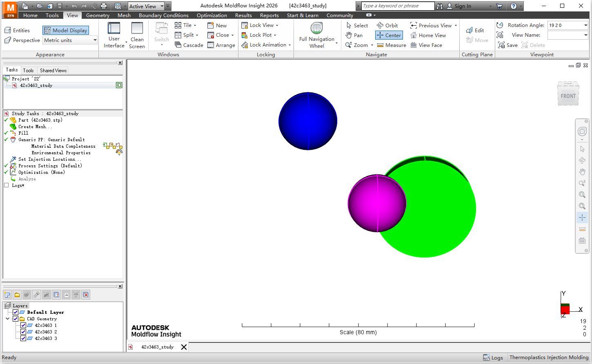Collapse the CAD Geometry tree node
The image size is (592, 364).
tap(8, 319)
